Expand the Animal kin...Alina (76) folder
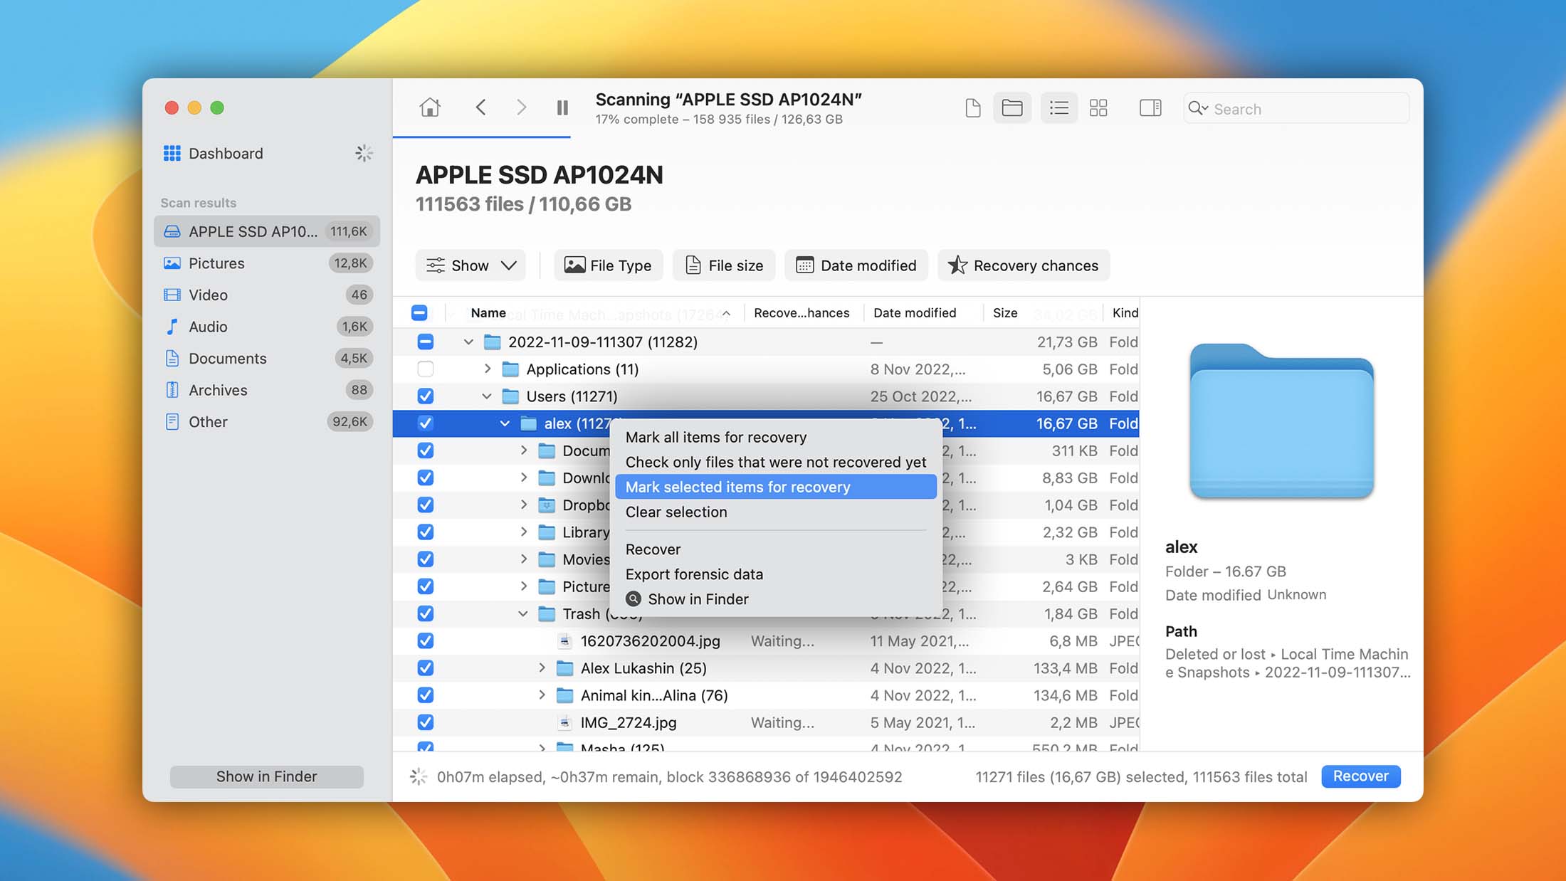 coord(542,695)
